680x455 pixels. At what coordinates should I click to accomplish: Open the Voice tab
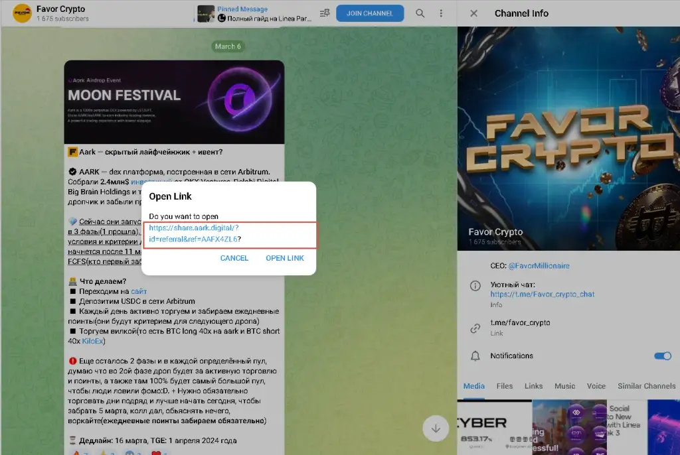[x=596, y=385]
